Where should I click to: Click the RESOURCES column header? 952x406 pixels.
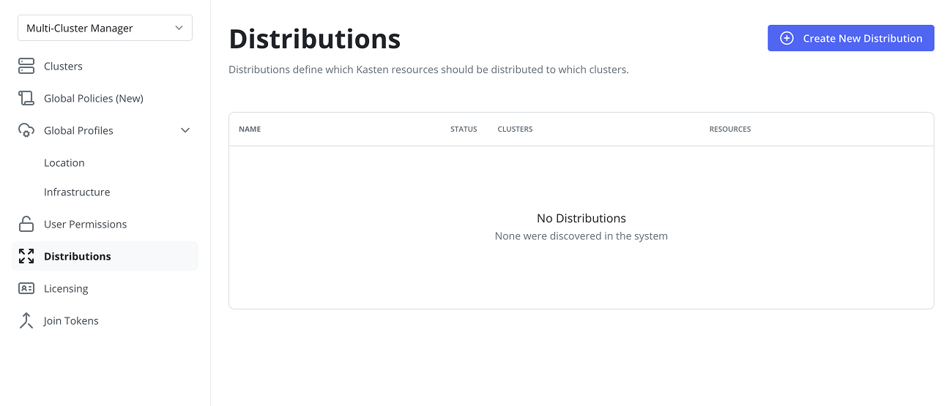click(730, 129)
